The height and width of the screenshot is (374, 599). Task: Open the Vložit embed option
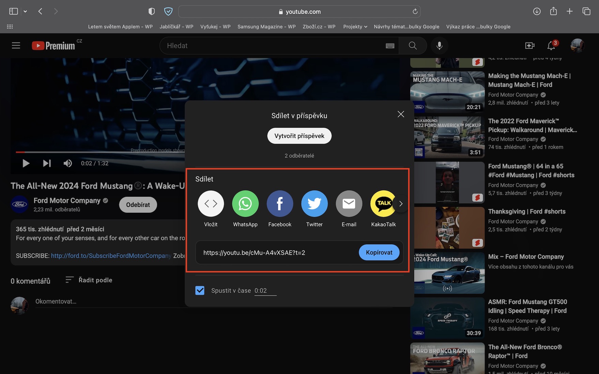(211, 204)
